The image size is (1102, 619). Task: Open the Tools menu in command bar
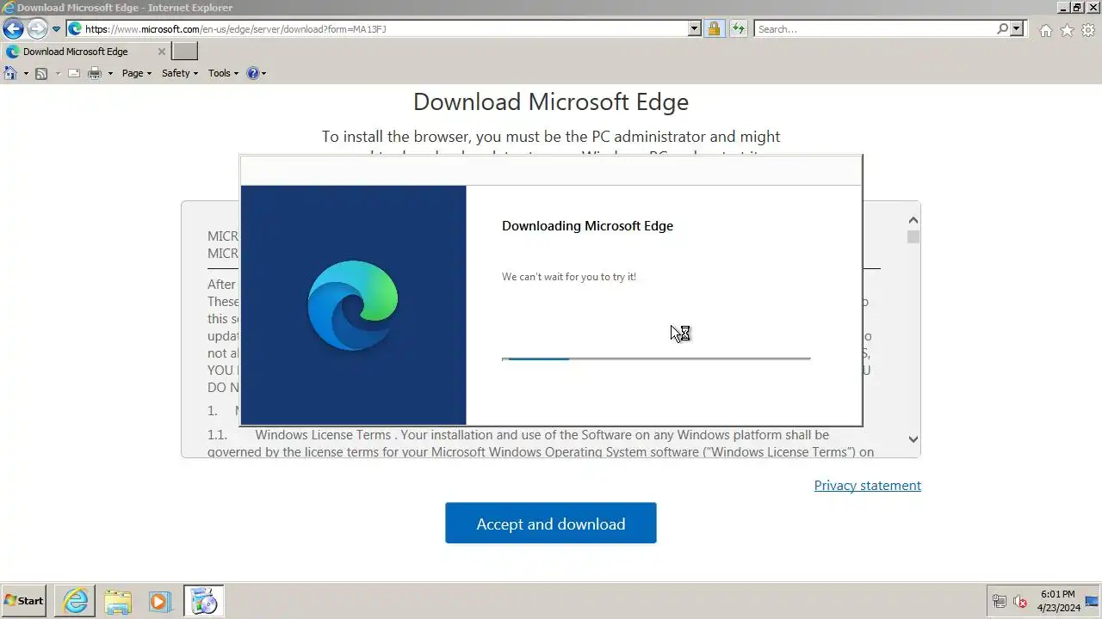tap(223, 73)
